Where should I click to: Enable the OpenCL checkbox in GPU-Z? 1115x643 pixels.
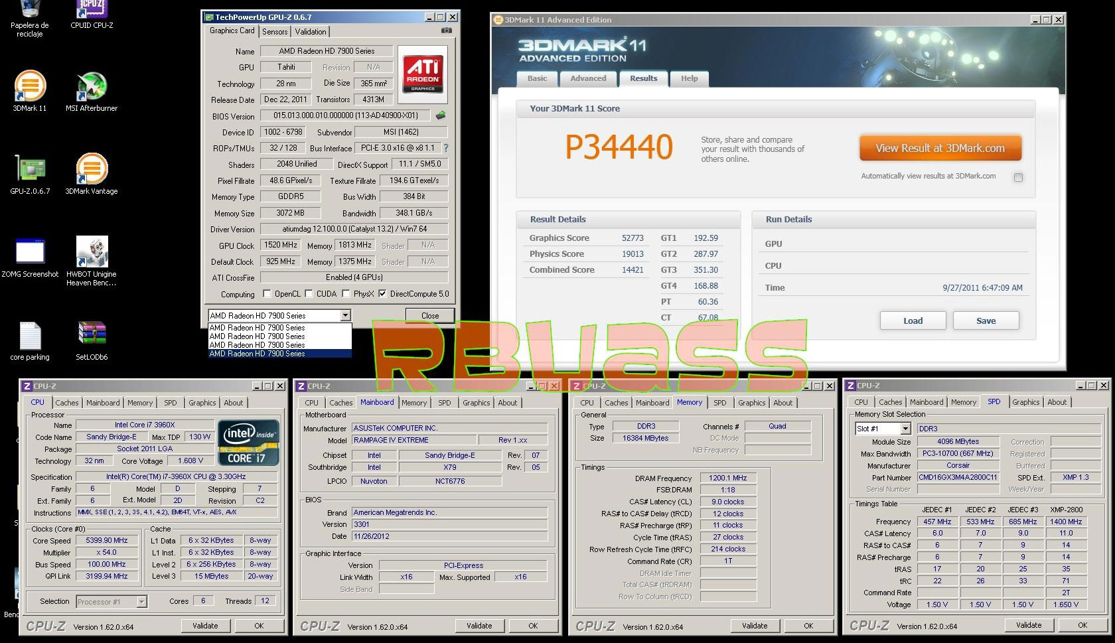click(x=267, y=294)
